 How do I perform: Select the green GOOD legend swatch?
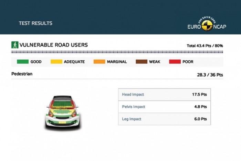click(x=22, y=62)
